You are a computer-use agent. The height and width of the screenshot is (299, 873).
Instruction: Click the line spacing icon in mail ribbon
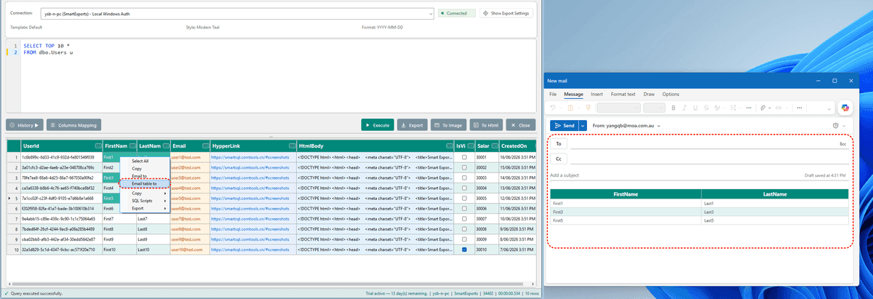pyautogui.click(x=733, y=108)
